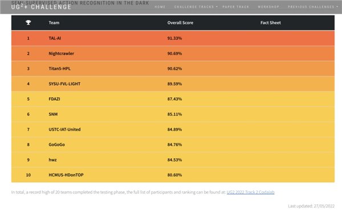This screenshot has height=211, width=342.
Task: Go to the Home menu item
Action: [x=160, y=7]
